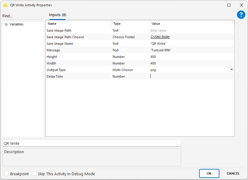
Task: Open the Output Type dropdown arrow
Action: 231,69
